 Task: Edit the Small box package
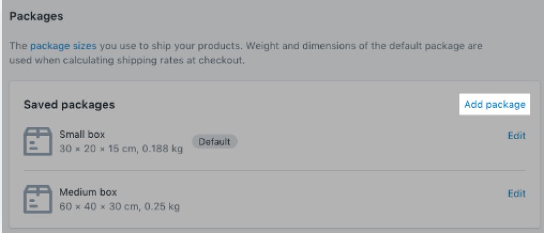pyautogui.click(x=517, y=135)
